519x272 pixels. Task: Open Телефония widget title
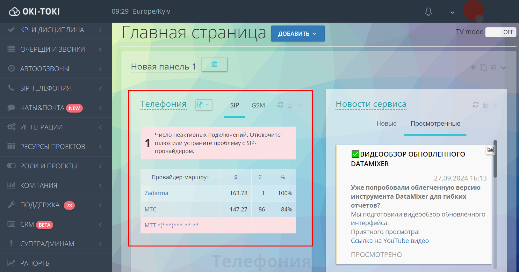coord(163,104)
